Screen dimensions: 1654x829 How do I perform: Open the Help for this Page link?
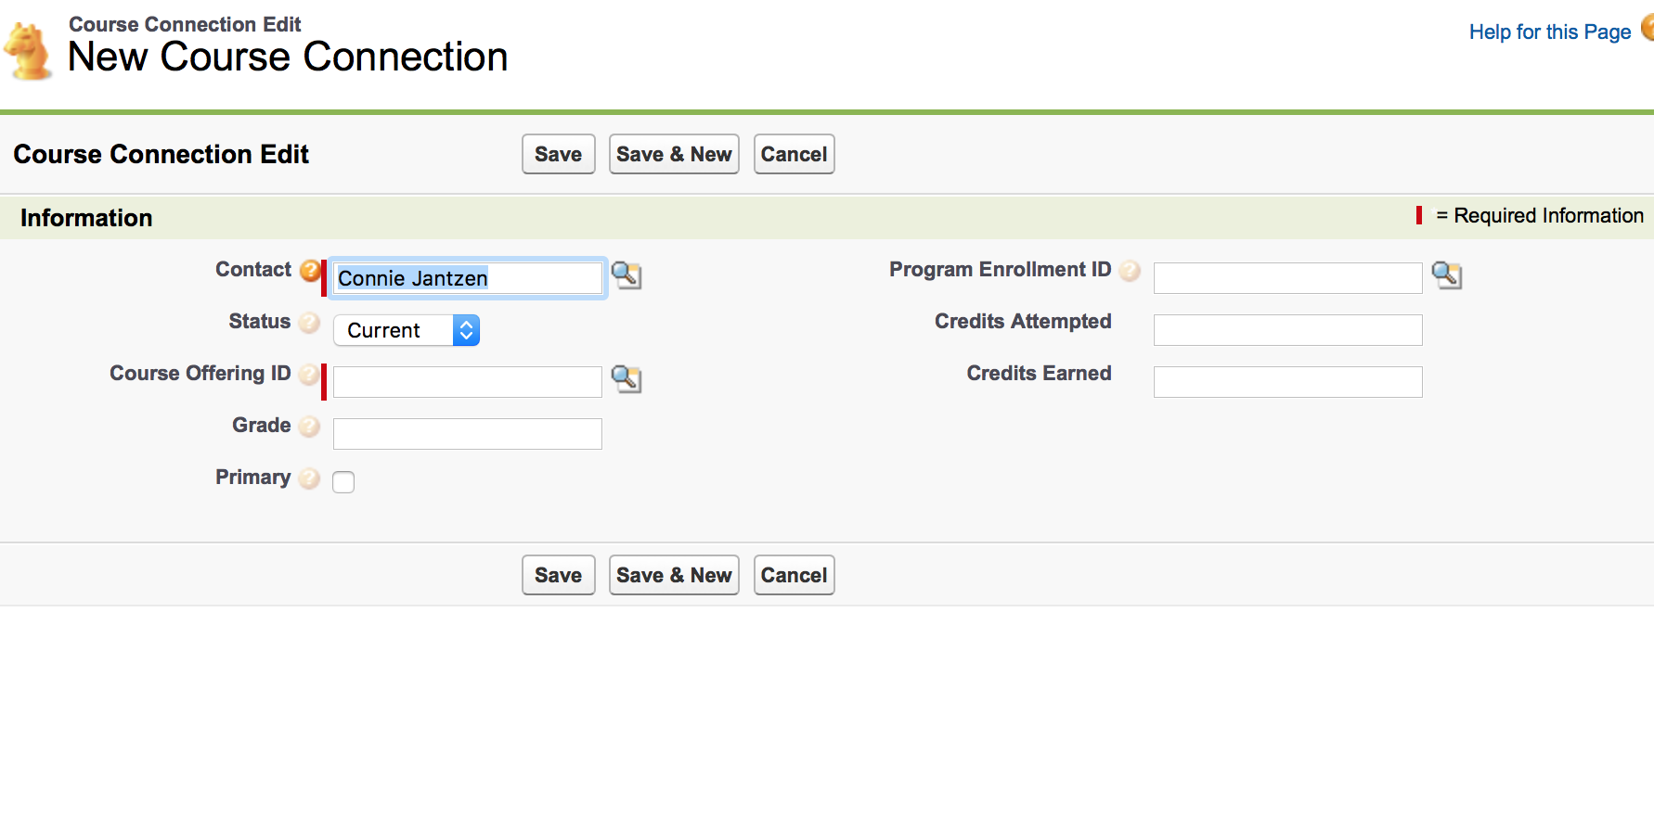pos(1549,32)
